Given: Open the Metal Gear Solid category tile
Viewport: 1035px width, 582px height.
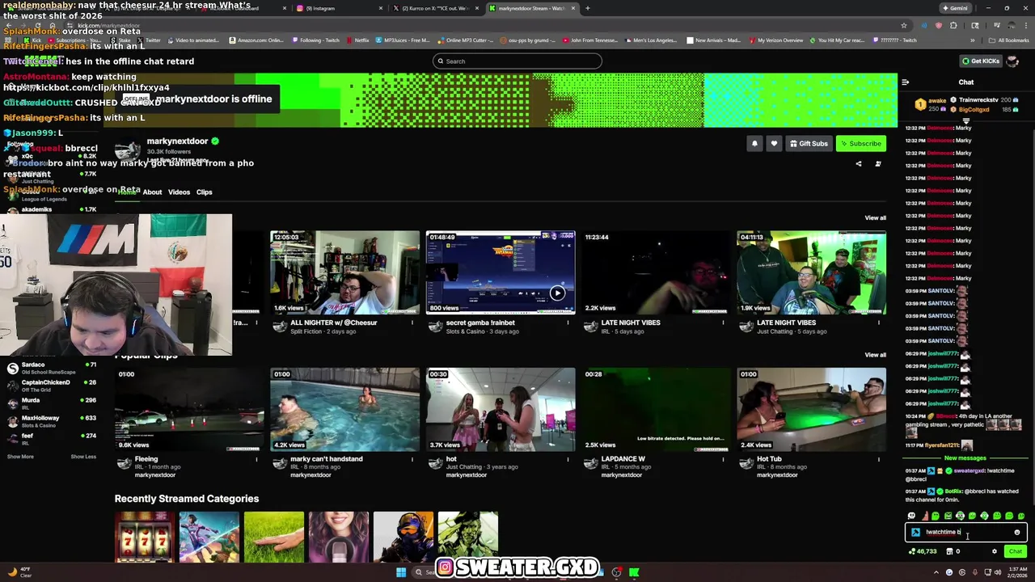Looking at the screenshot, I should tap(468, 536).
